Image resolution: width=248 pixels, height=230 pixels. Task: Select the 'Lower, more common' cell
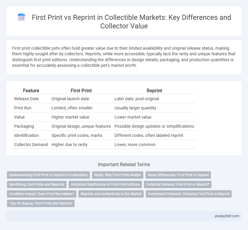154,145
